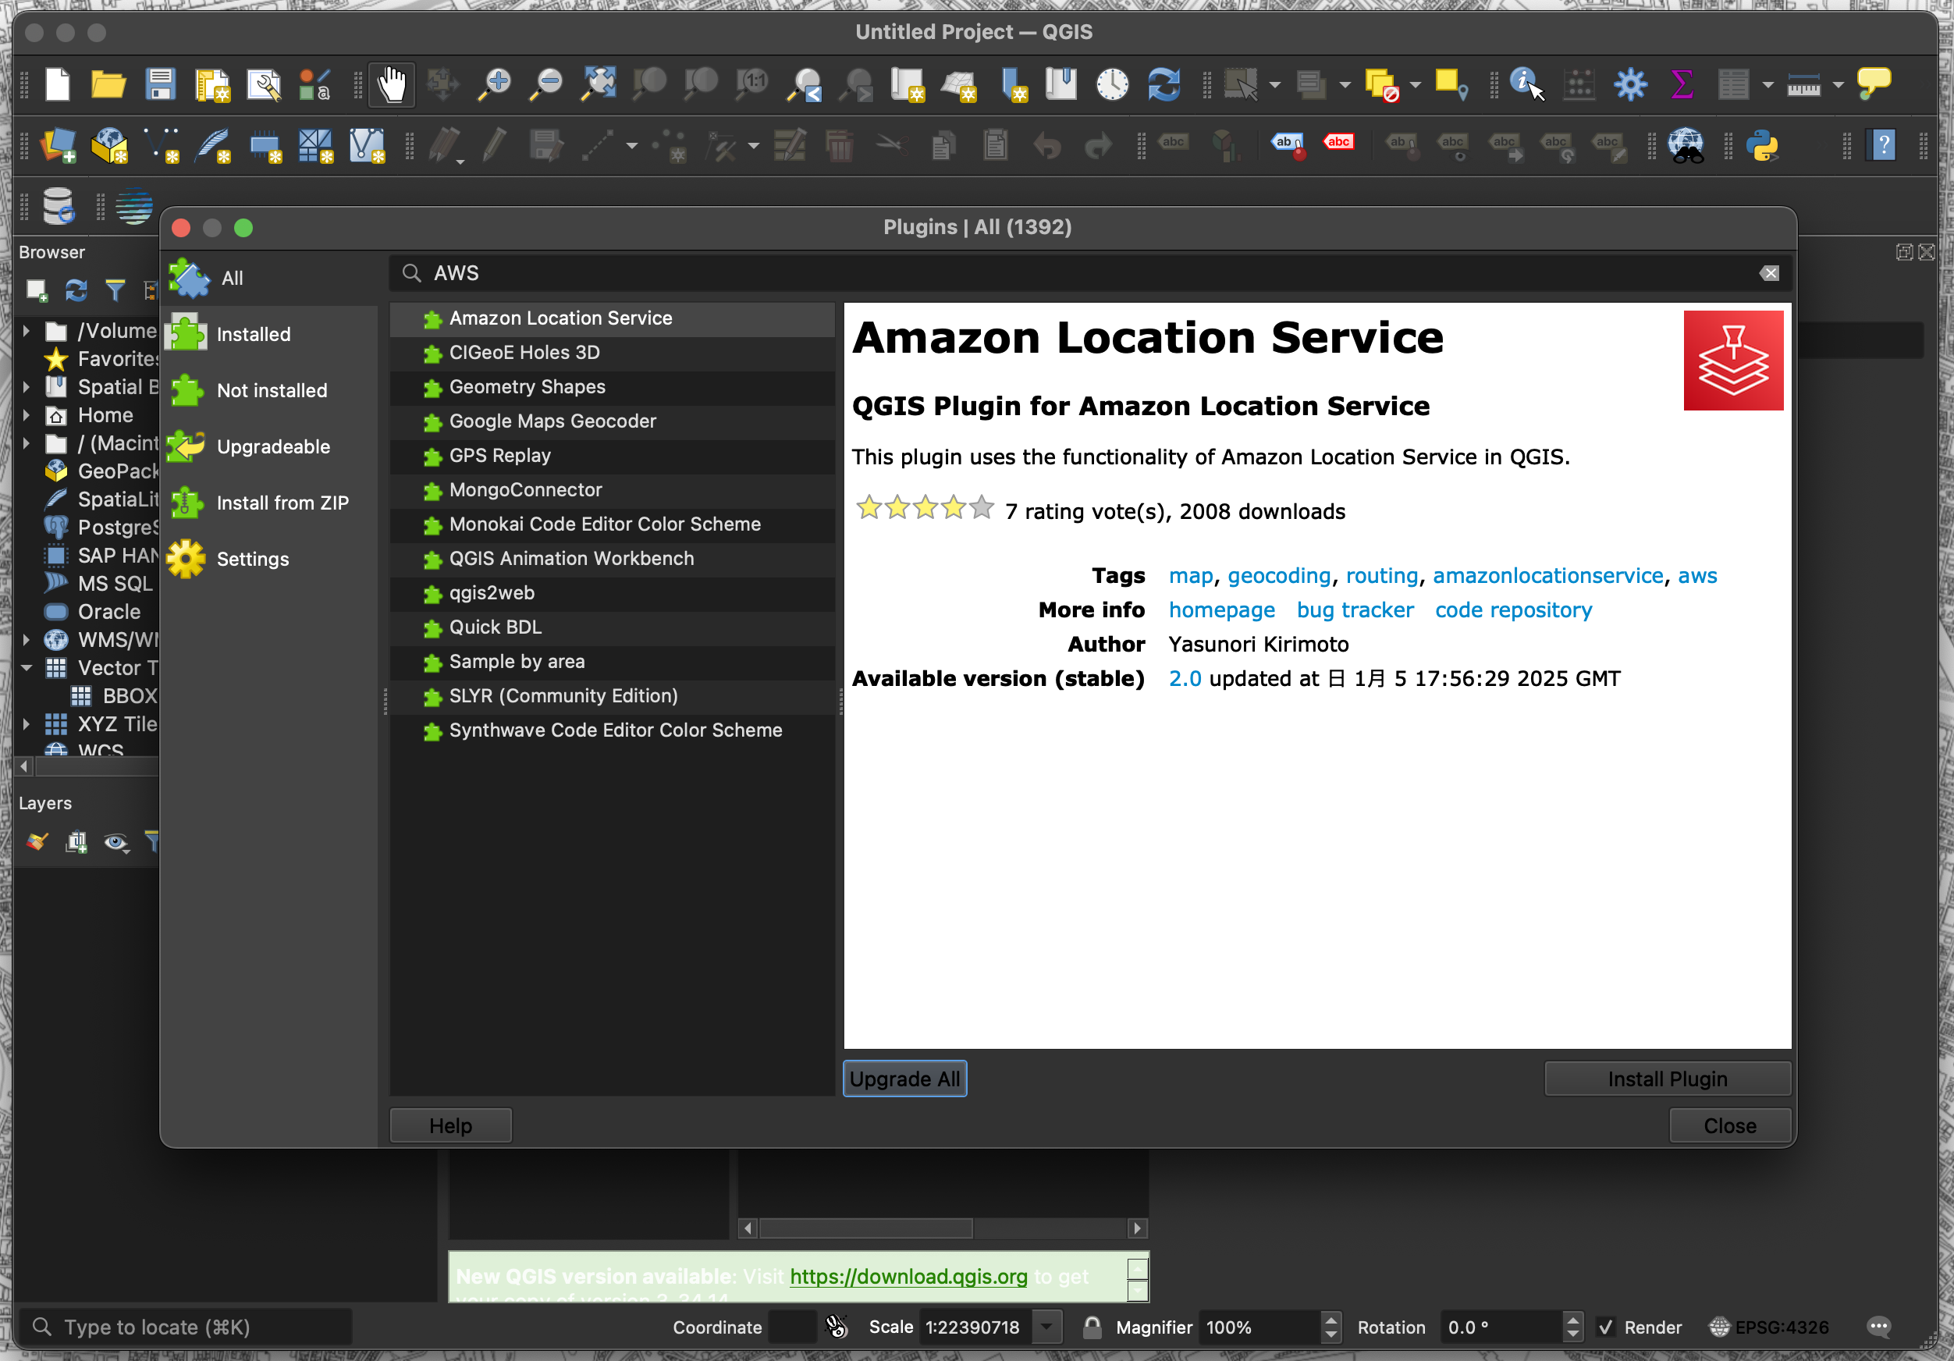Open the Select Features dropdown arrow
Image resolution: width=1954 pixels, height=1361 pixels.
[1275, 85]
